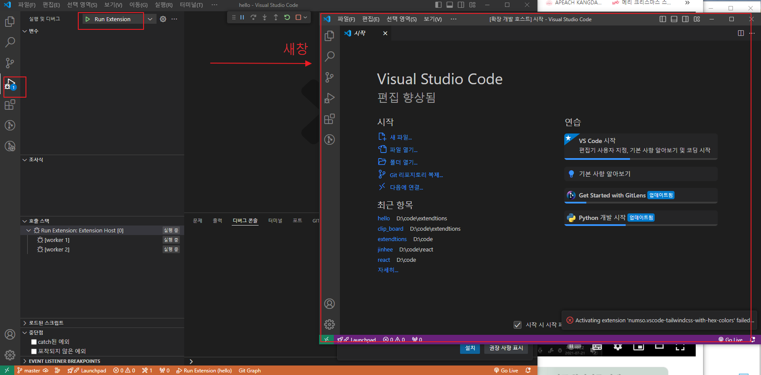The height and width of the screenshot is (375, 761).
Task: Open Accounts icon in Extension Host window
Action: (x=329, y=304)
